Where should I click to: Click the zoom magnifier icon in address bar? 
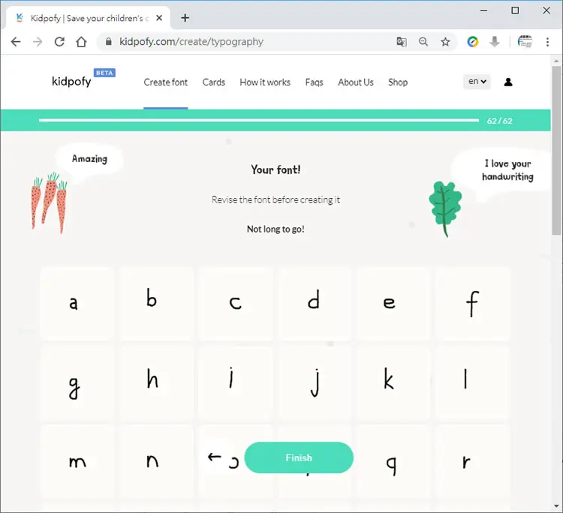coord(423,42)
